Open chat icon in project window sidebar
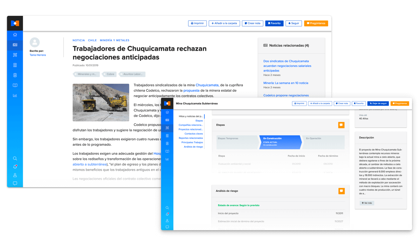The width and height of the screenshot is (419, 246). 167,227
